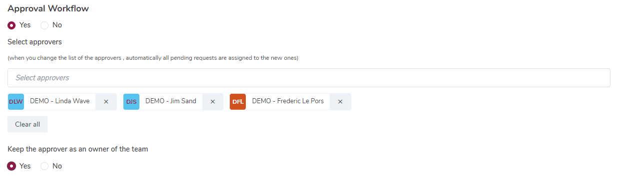Click the DLW avatar badge
The image size is (617, 180).
(x=16, y=102)
